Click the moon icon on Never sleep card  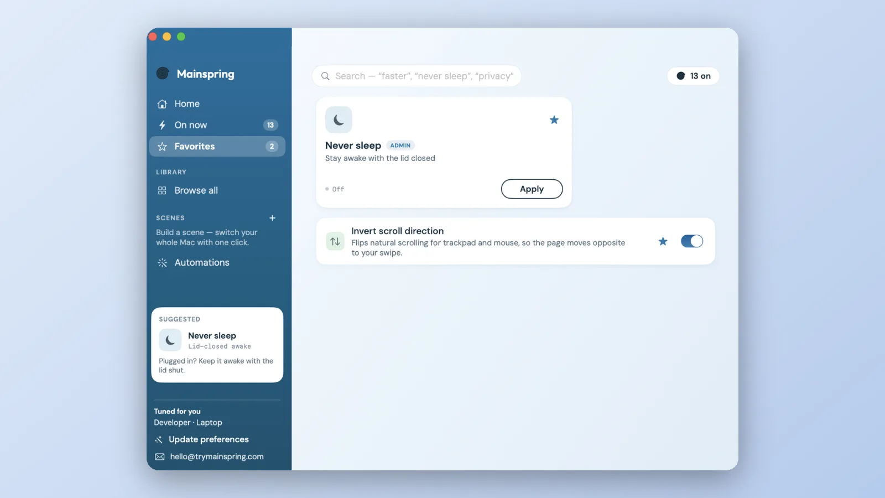pyautogui.click(x=339, y=120)
